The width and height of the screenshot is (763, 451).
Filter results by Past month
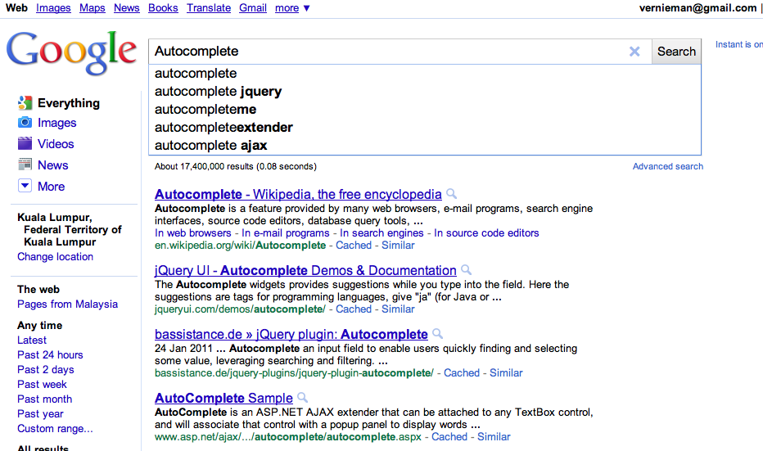coord(45,399)
